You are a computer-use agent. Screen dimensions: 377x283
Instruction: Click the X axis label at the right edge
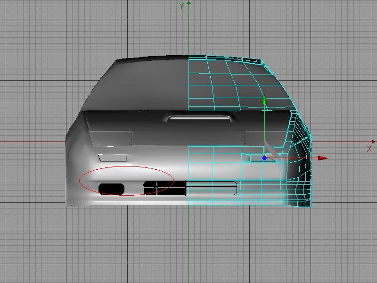point(369,149)
